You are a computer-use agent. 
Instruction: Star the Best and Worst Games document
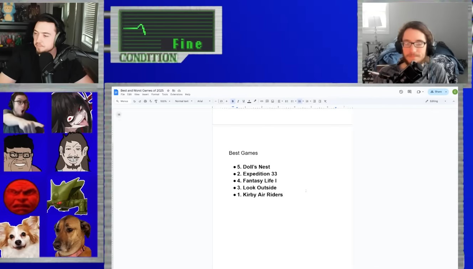(168, 91)
